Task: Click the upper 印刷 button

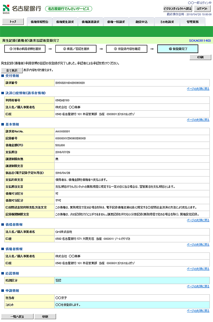Action: [x=200, y=57]
